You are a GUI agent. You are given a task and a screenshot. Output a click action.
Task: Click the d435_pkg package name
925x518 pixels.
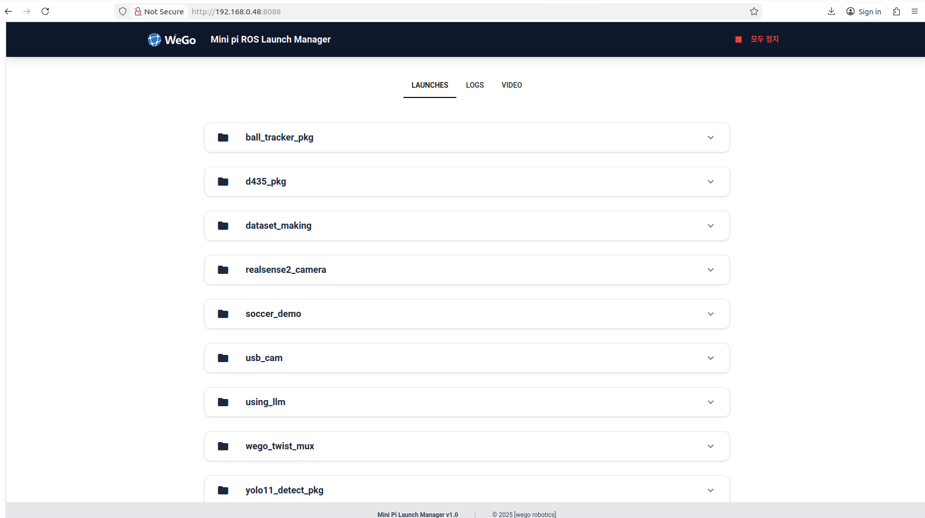(266, 182)
